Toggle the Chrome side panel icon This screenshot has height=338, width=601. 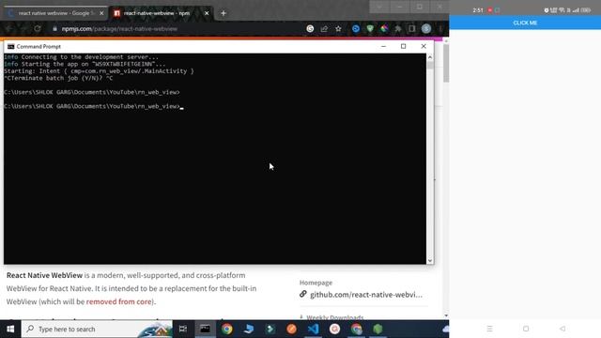click(411, 29)
